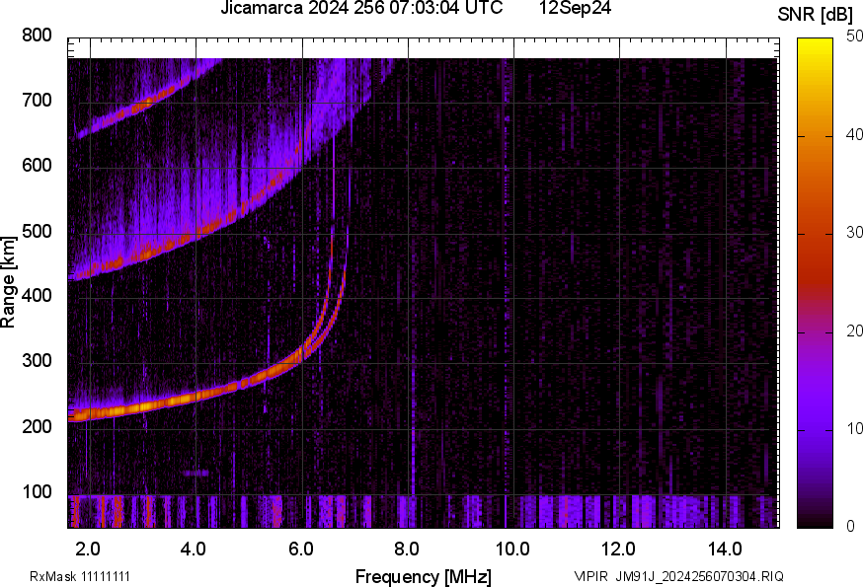Click the frequency tick label 8.0

[x=407, y=550]
